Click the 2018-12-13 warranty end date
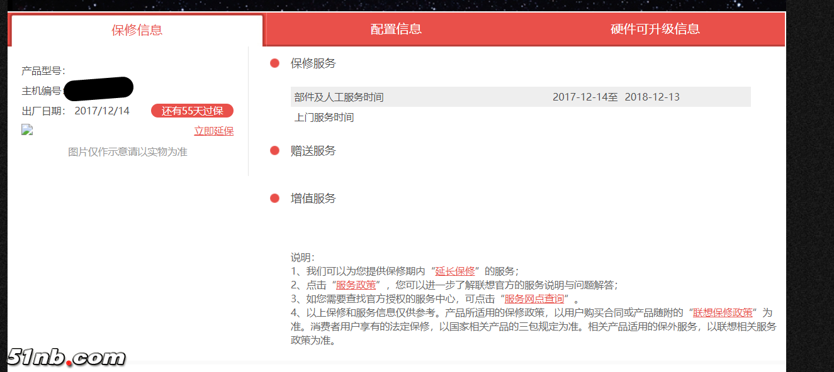 (x=651, y=97)
